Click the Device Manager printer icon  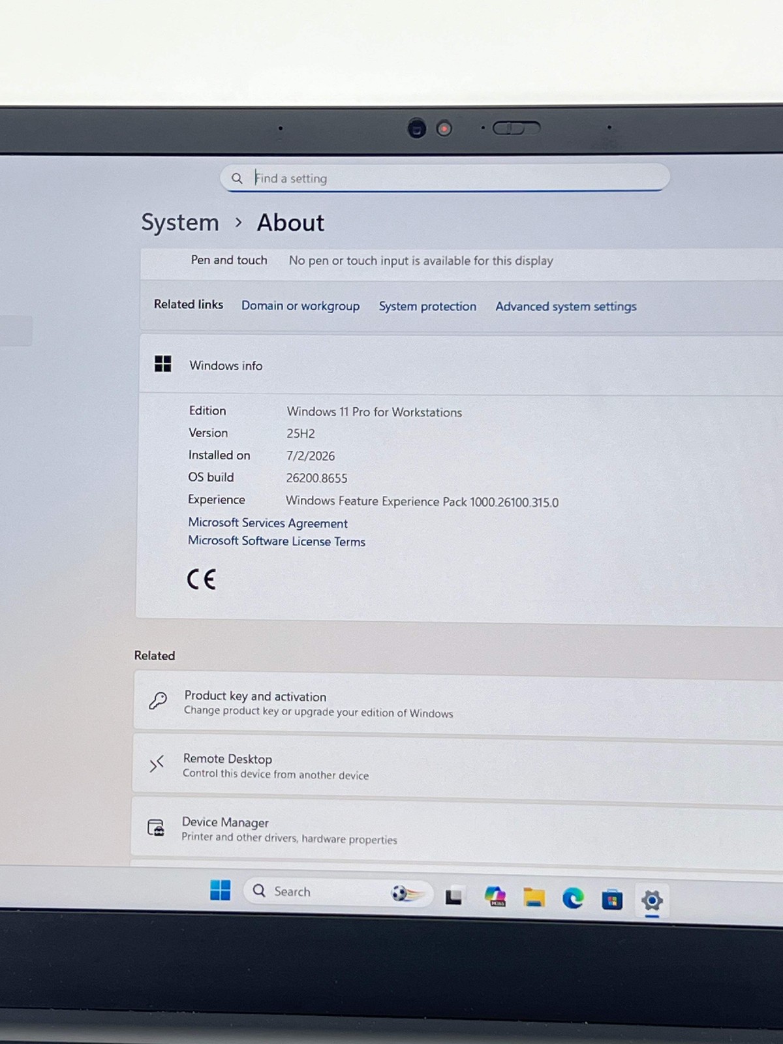pyautogui.click(x=156, y=828)
